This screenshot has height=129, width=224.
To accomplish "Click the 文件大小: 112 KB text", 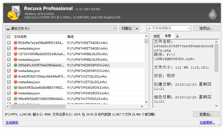I will (x=181, y=67).
